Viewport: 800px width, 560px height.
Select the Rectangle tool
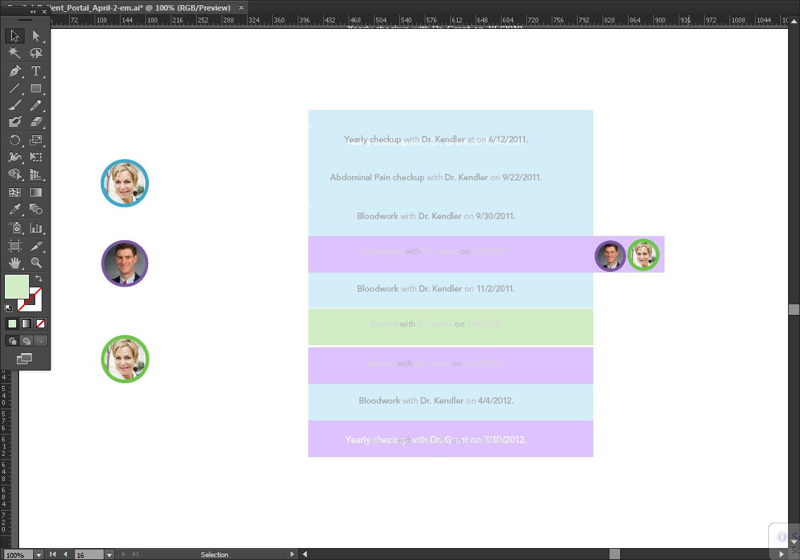[x=36, y=88]
